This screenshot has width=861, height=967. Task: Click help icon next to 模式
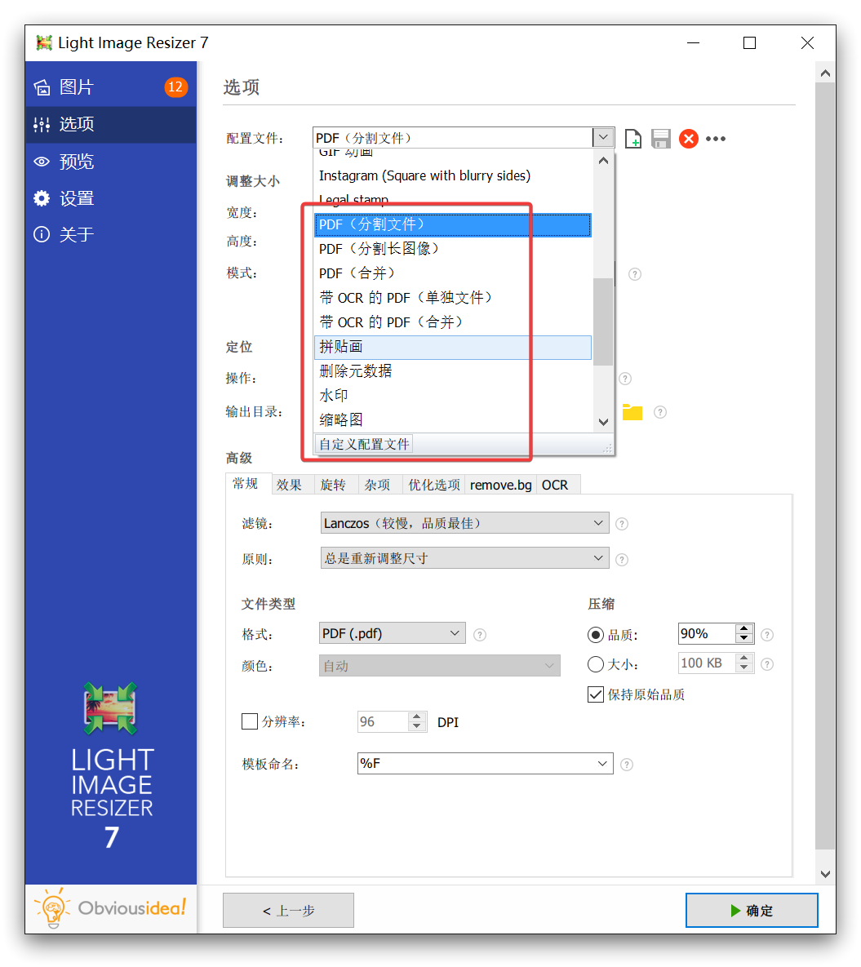(635, 274)
